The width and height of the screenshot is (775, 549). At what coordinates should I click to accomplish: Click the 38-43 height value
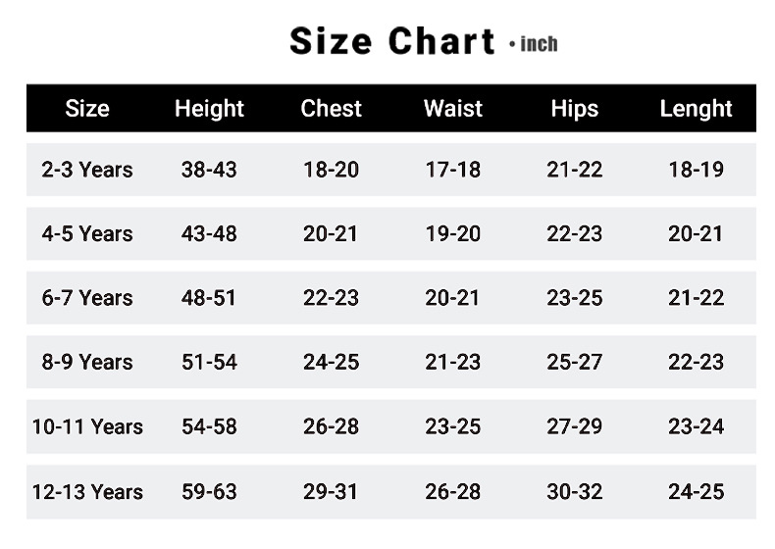point(209,170)
